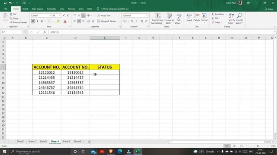The image size is (277, 155).
Task: Toggle Underline formatting
Action: point(42,21)
